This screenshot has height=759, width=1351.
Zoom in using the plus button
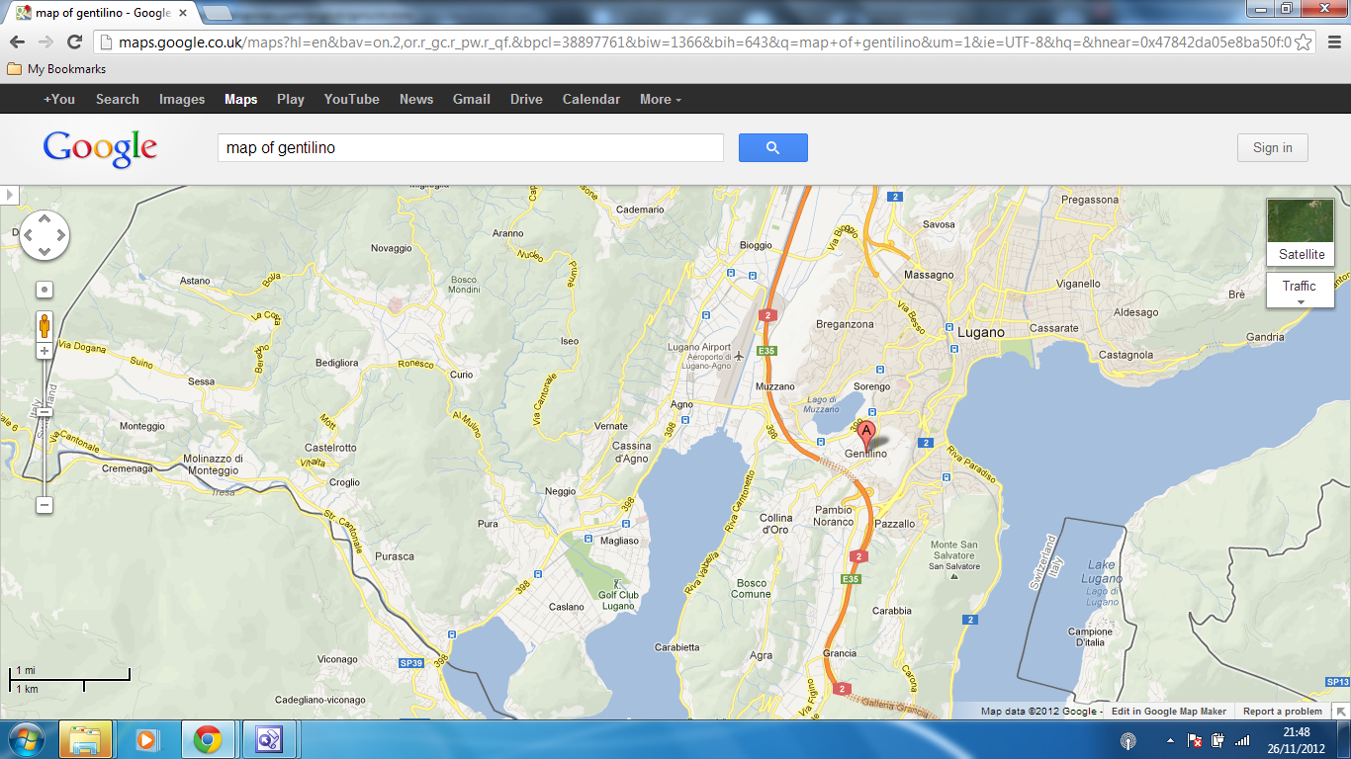click(x=45, y=351)
